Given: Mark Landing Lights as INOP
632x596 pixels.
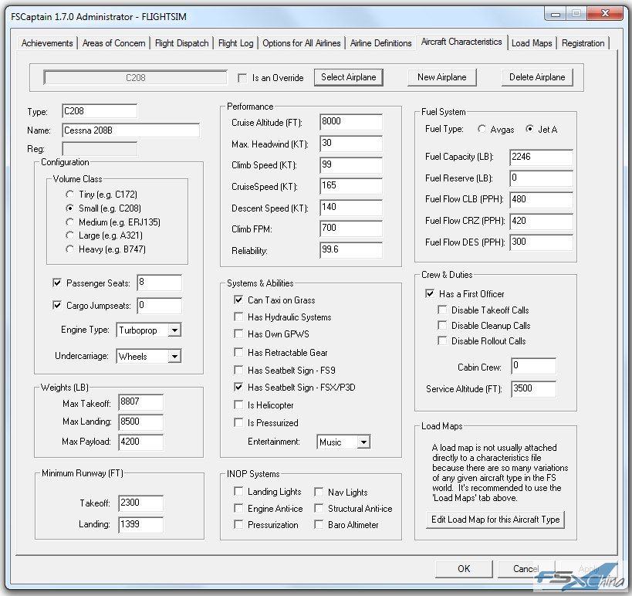Looking at the screenshot, I should point(238,492).
